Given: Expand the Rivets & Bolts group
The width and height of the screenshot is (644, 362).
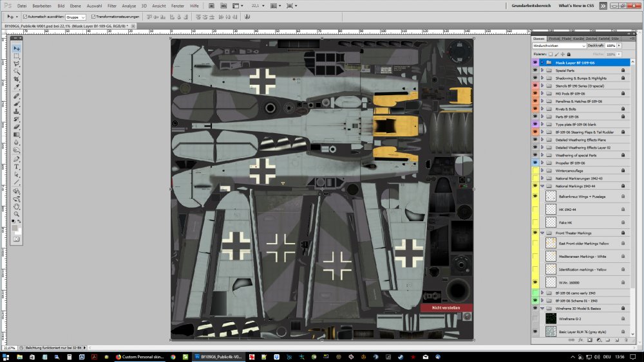Looking at the screenshot, I should (x=542, y=109).
